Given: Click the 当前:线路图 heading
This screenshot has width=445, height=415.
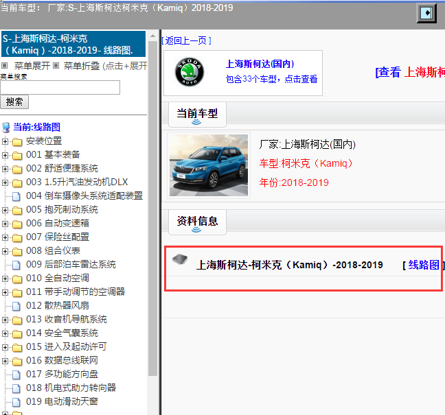Looking at the screenshot, I should click(x=37, y=127).
